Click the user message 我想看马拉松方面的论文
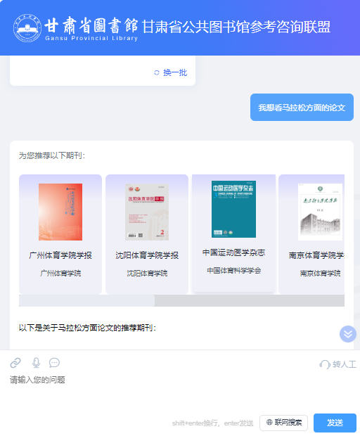 click(302, 108)
